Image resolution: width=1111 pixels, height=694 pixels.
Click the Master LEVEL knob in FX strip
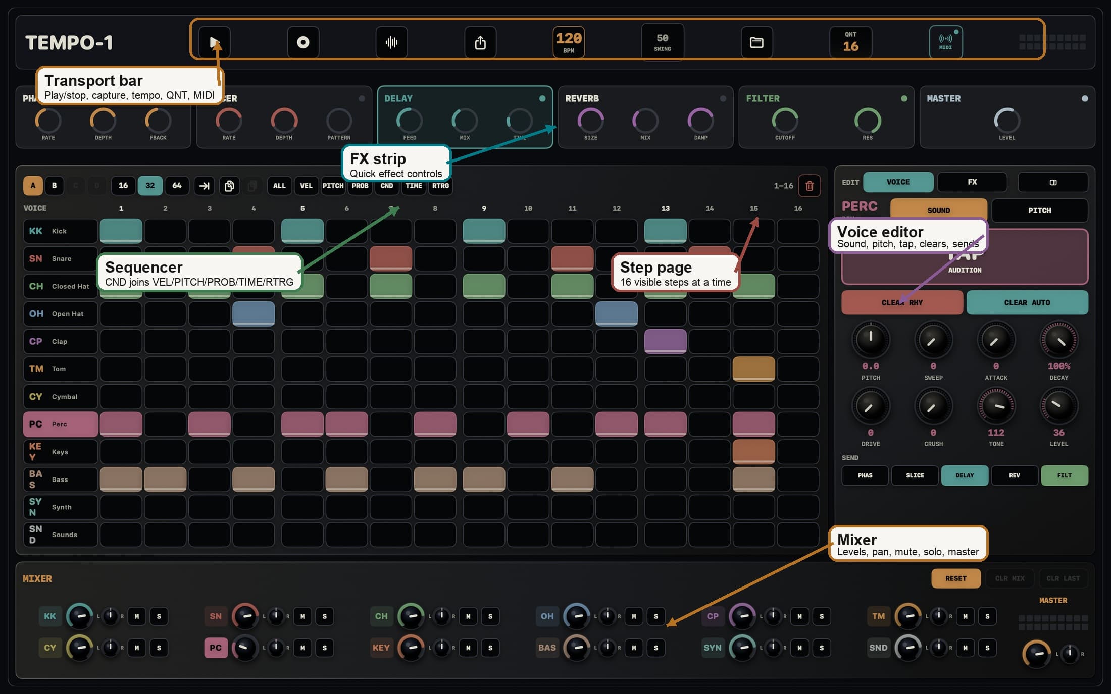click(1007, 121)
